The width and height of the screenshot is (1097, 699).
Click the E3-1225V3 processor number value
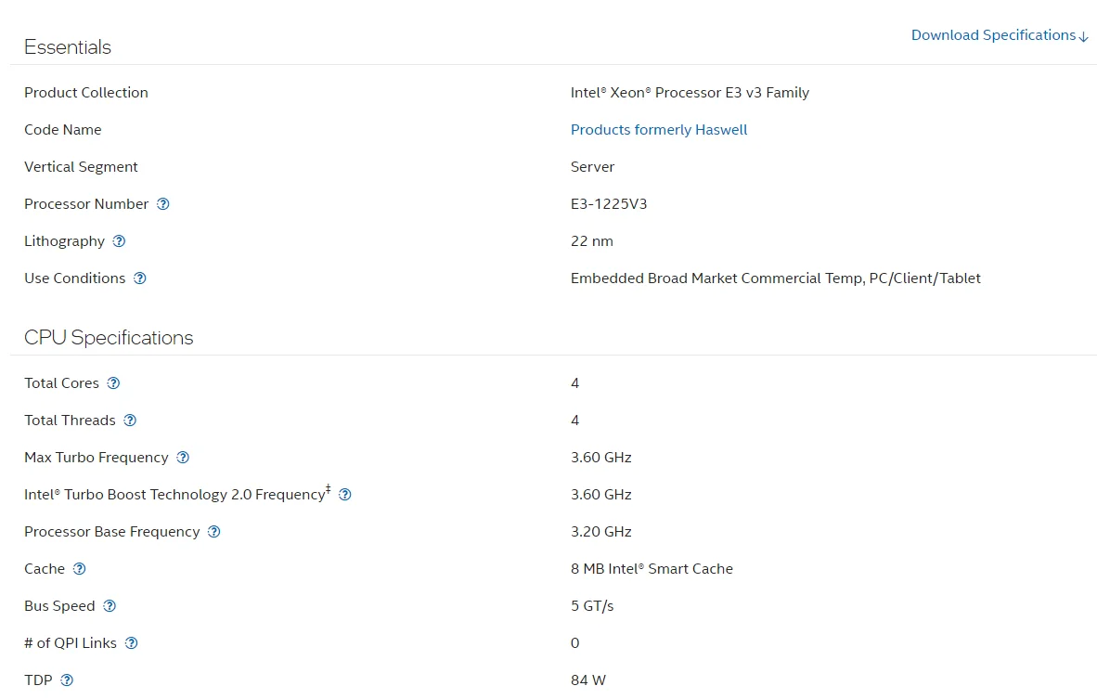[x=609, y=204]
